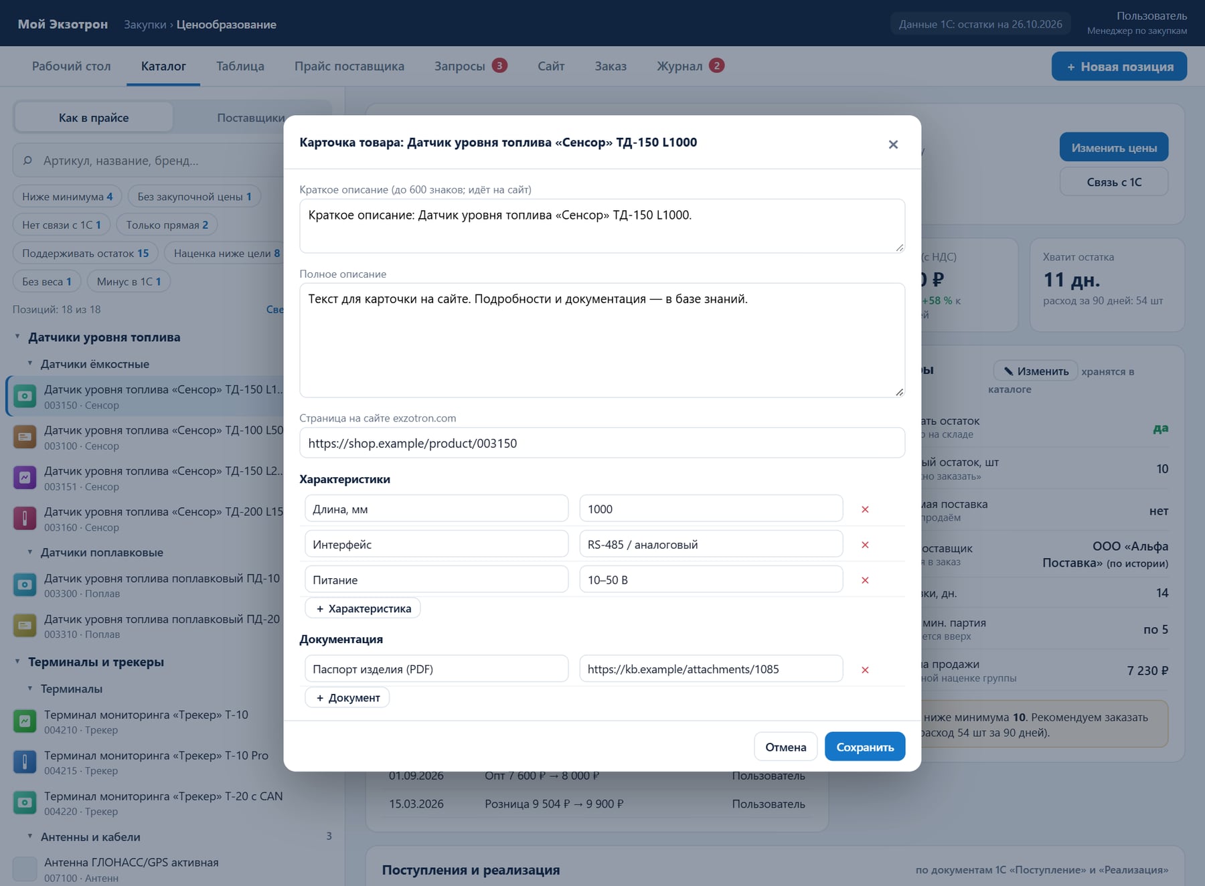The width and height of the screenshot is (1205, 886).
Task: Click 'Отмена' in the dialog
Action: (785, 747)
